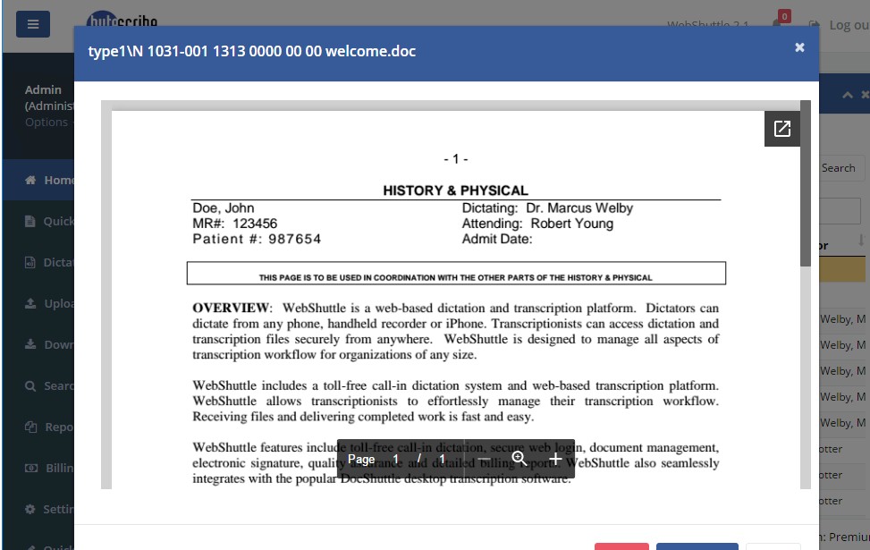Click the red button in dialog footer
The image size is (870, 550).
(621, 546)
